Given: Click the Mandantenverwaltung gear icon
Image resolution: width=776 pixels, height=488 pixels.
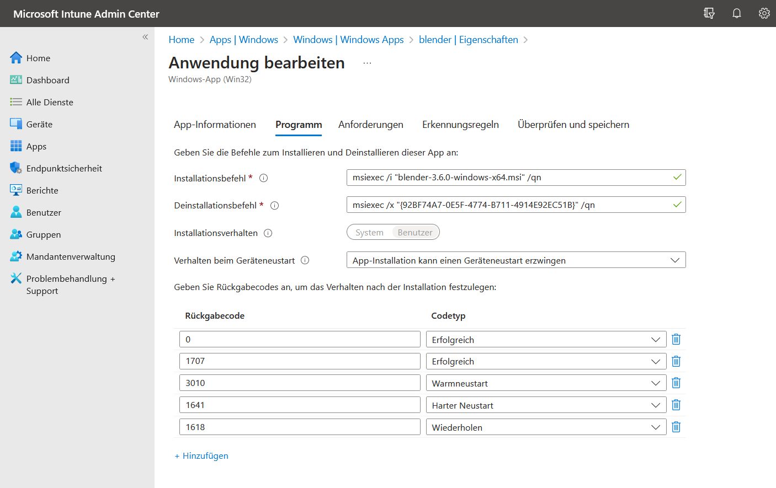Looking at the screenshot, I should [x=16, y=256].
